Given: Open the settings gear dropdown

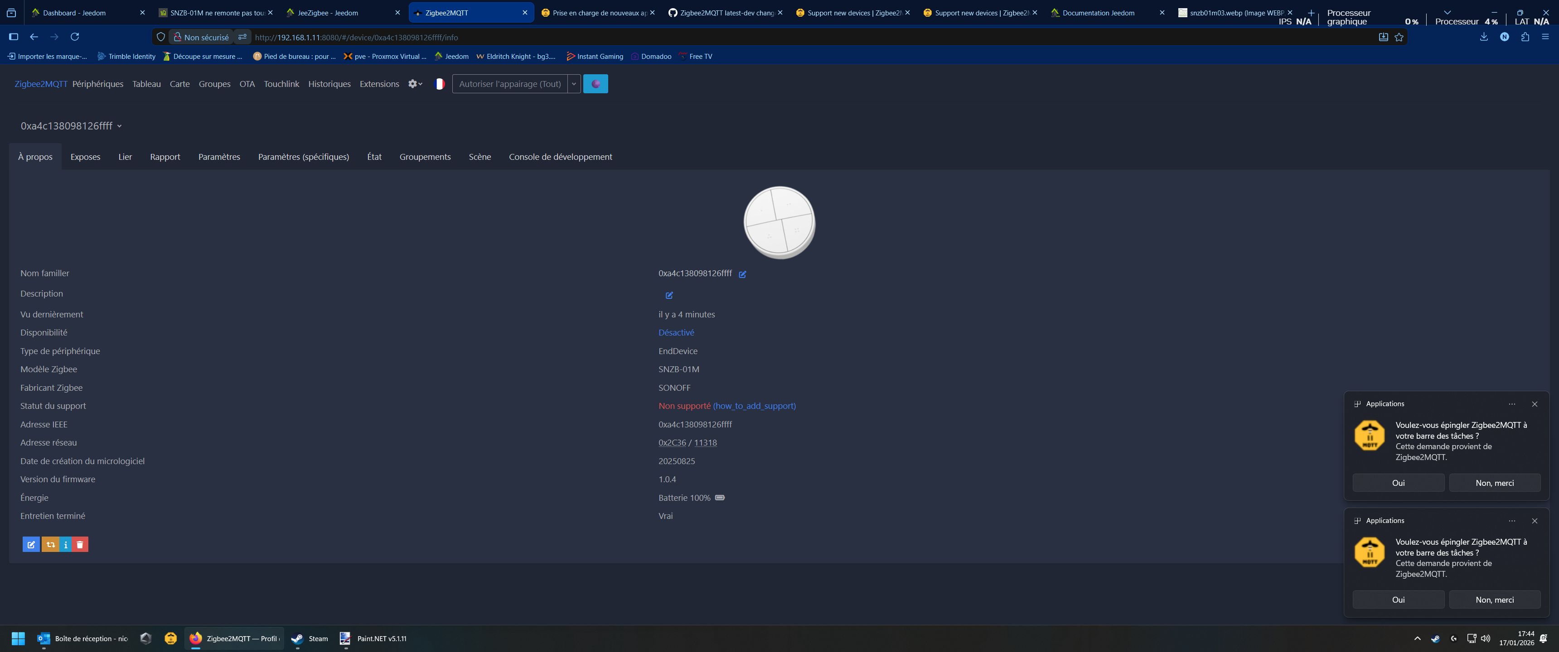Looking at the screenshot, I should 415,84.
